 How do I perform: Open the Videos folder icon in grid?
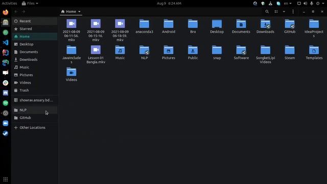point(72,75)
